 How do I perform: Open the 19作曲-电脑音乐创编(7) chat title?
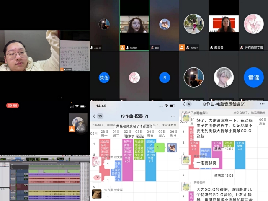[223, 103]
